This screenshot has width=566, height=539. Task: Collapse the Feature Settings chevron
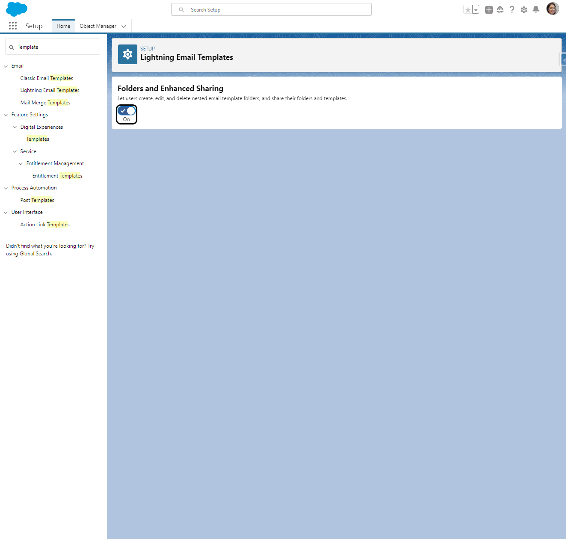click(6, 115)
